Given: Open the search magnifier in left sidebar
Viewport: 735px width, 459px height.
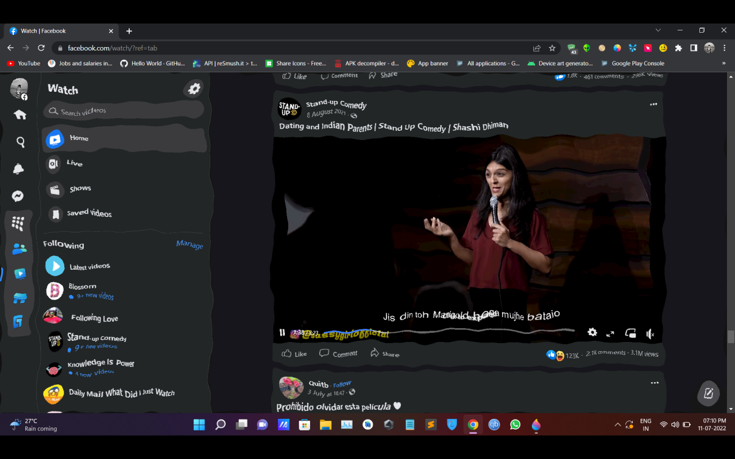Looking at the screenshot, I should 21,142.
